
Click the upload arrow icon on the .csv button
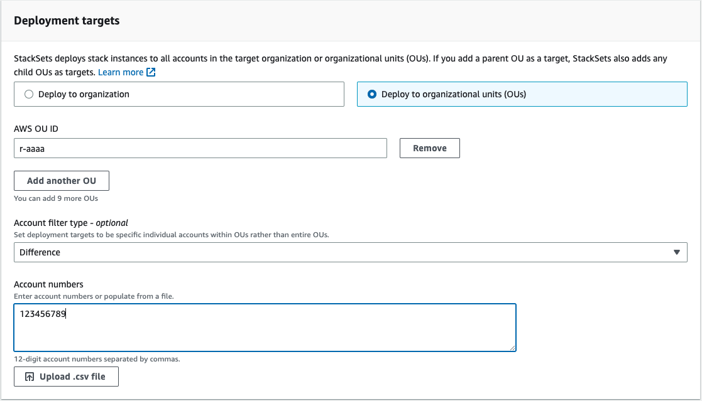click(30, 377)
